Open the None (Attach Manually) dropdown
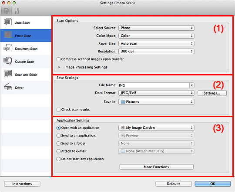 coord(156,151)
